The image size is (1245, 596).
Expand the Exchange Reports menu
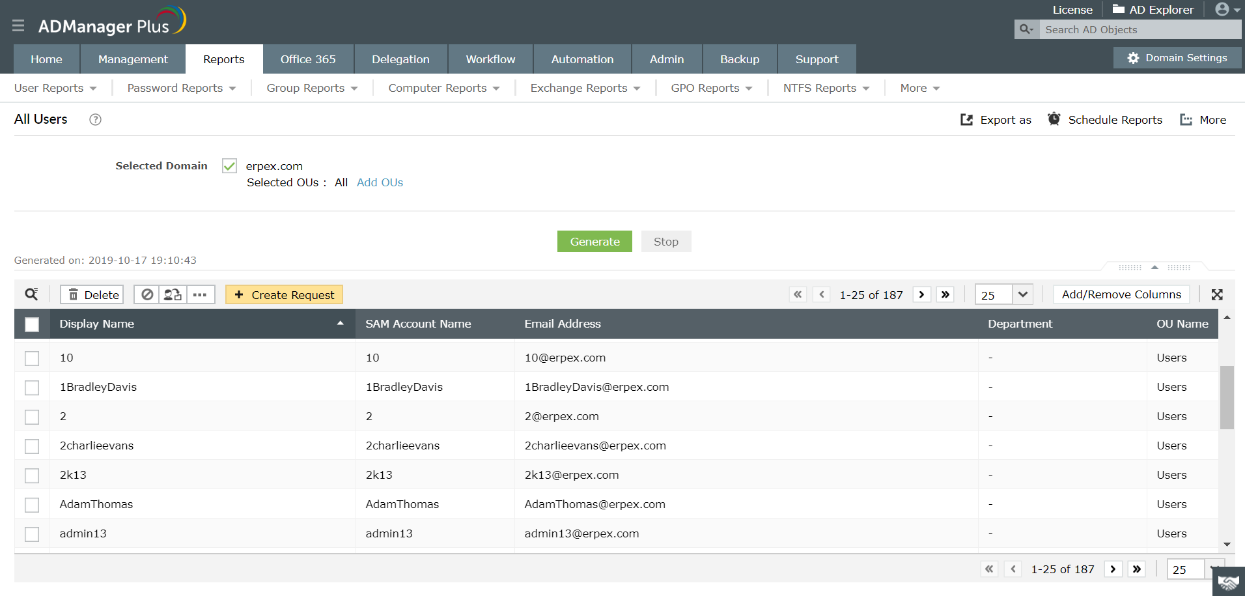point(583,88)
